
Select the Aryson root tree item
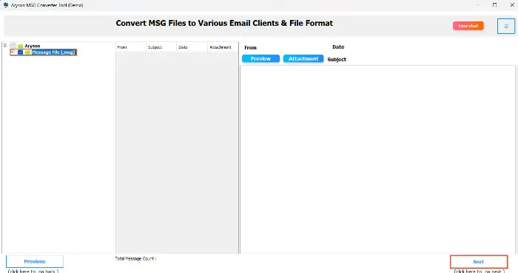33,46
